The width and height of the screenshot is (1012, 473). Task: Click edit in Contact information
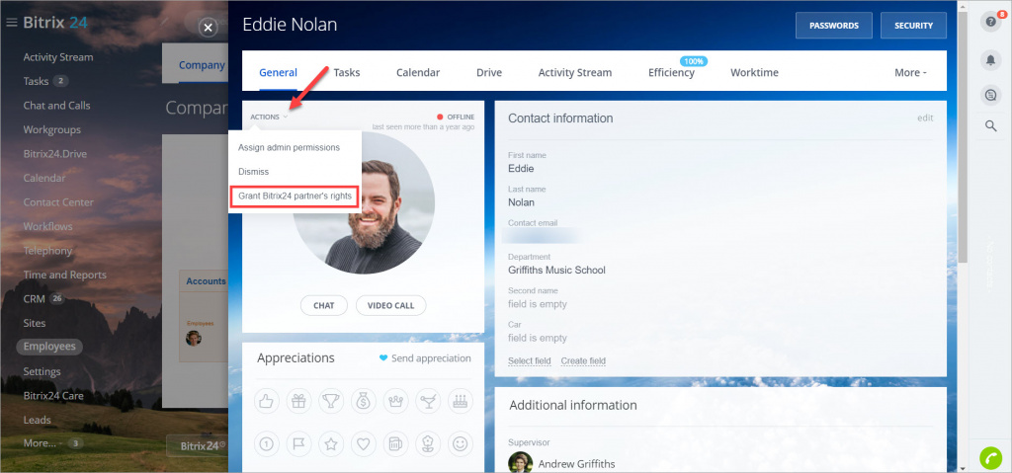tap(925, 118)
